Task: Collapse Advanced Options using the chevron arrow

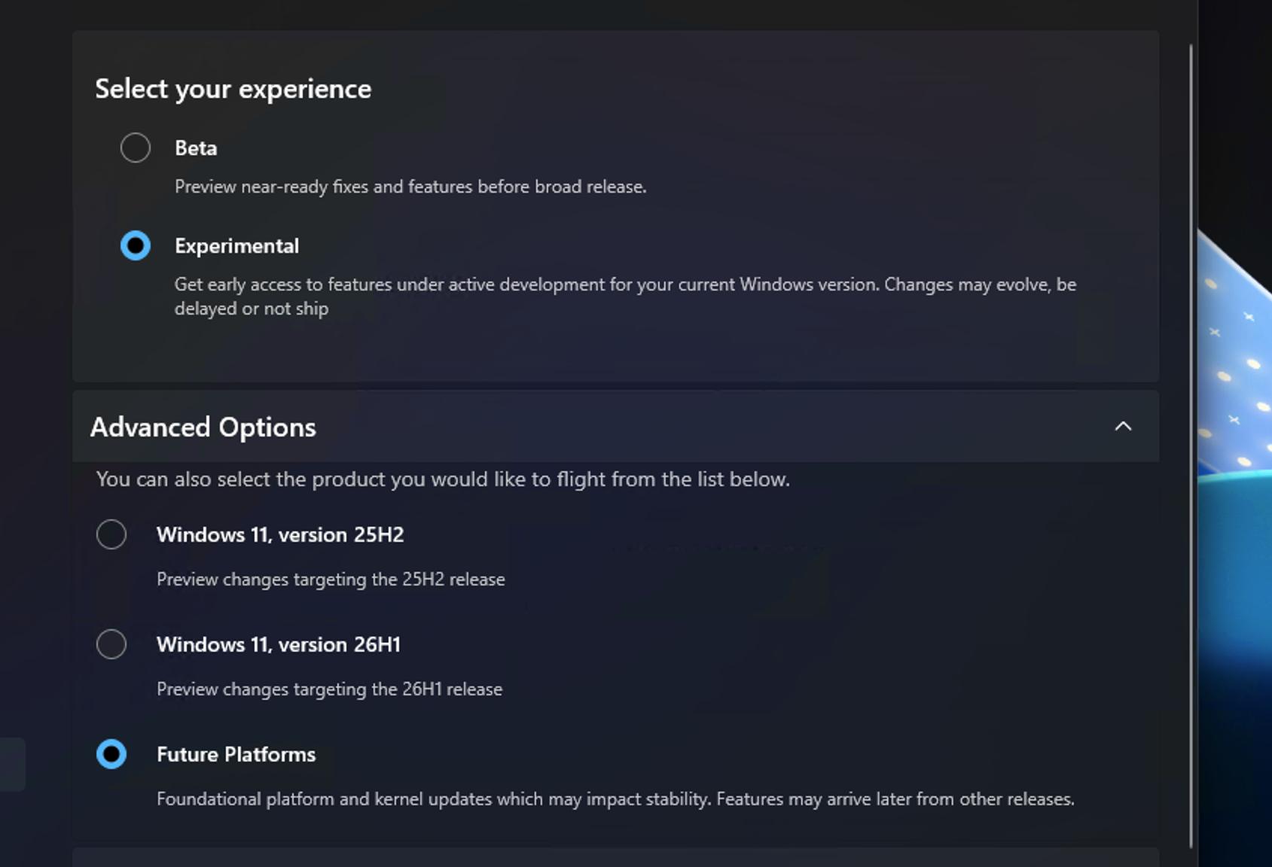Action: (1123, 427)
